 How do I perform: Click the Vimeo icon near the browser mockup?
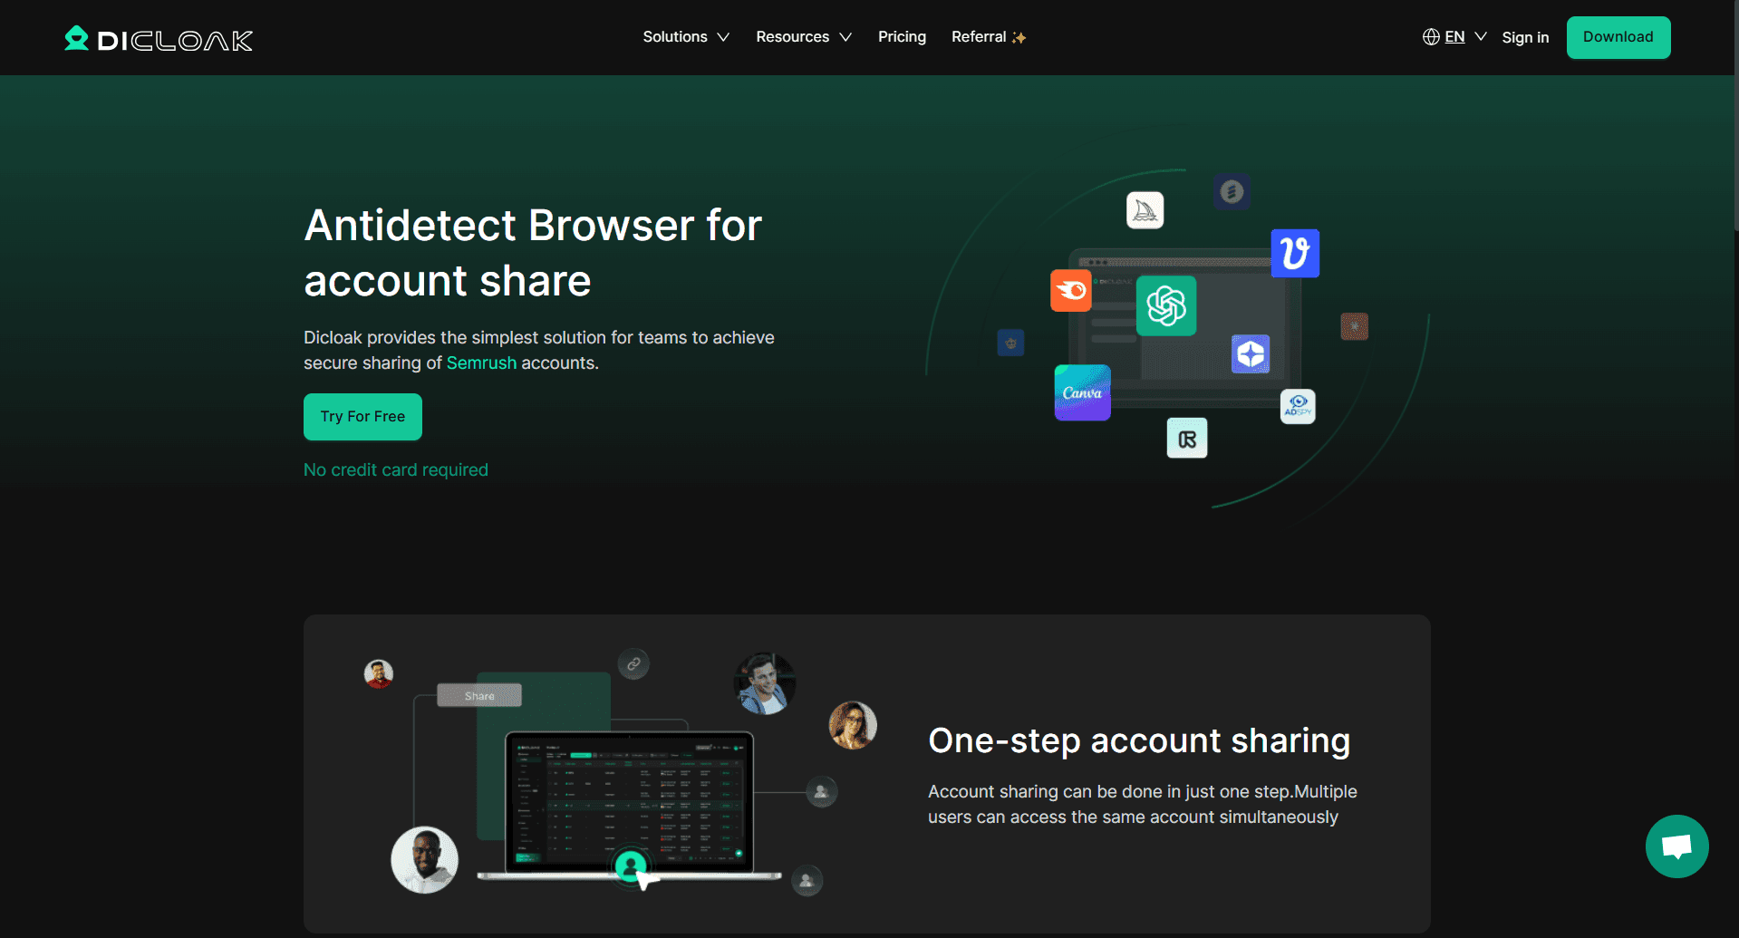[1295, 254]
